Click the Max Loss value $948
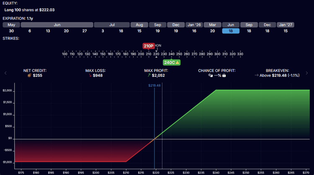 point(98,75)
